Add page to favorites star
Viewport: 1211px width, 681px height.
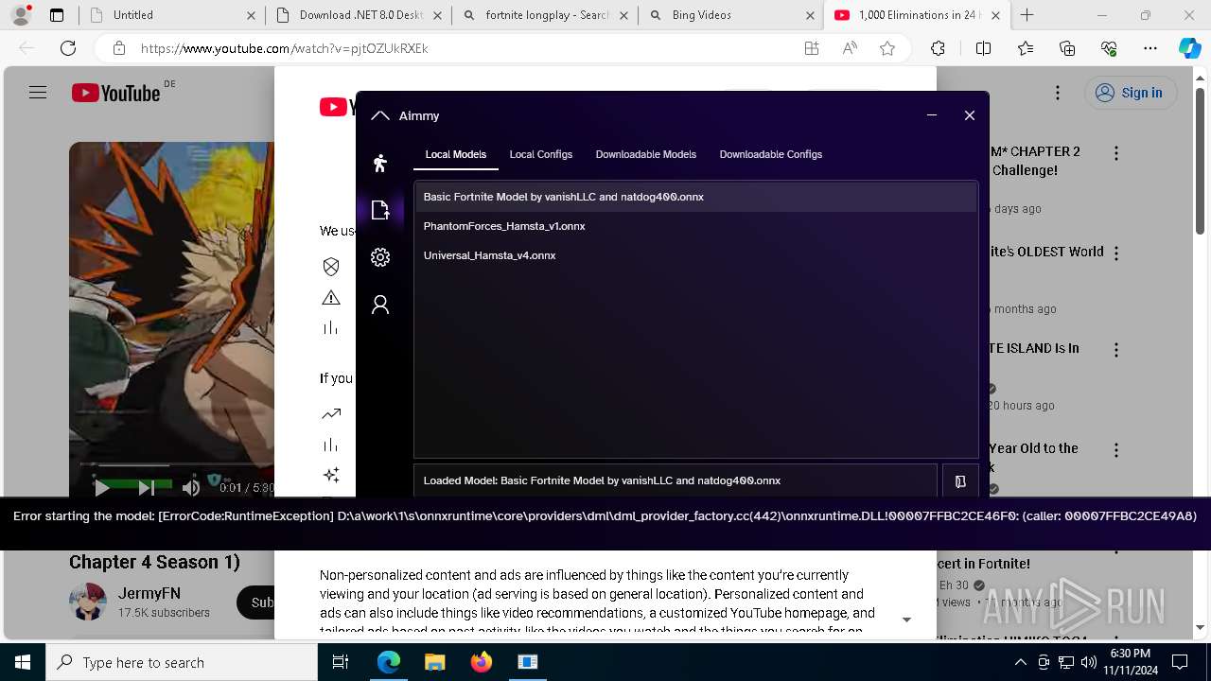887,48
